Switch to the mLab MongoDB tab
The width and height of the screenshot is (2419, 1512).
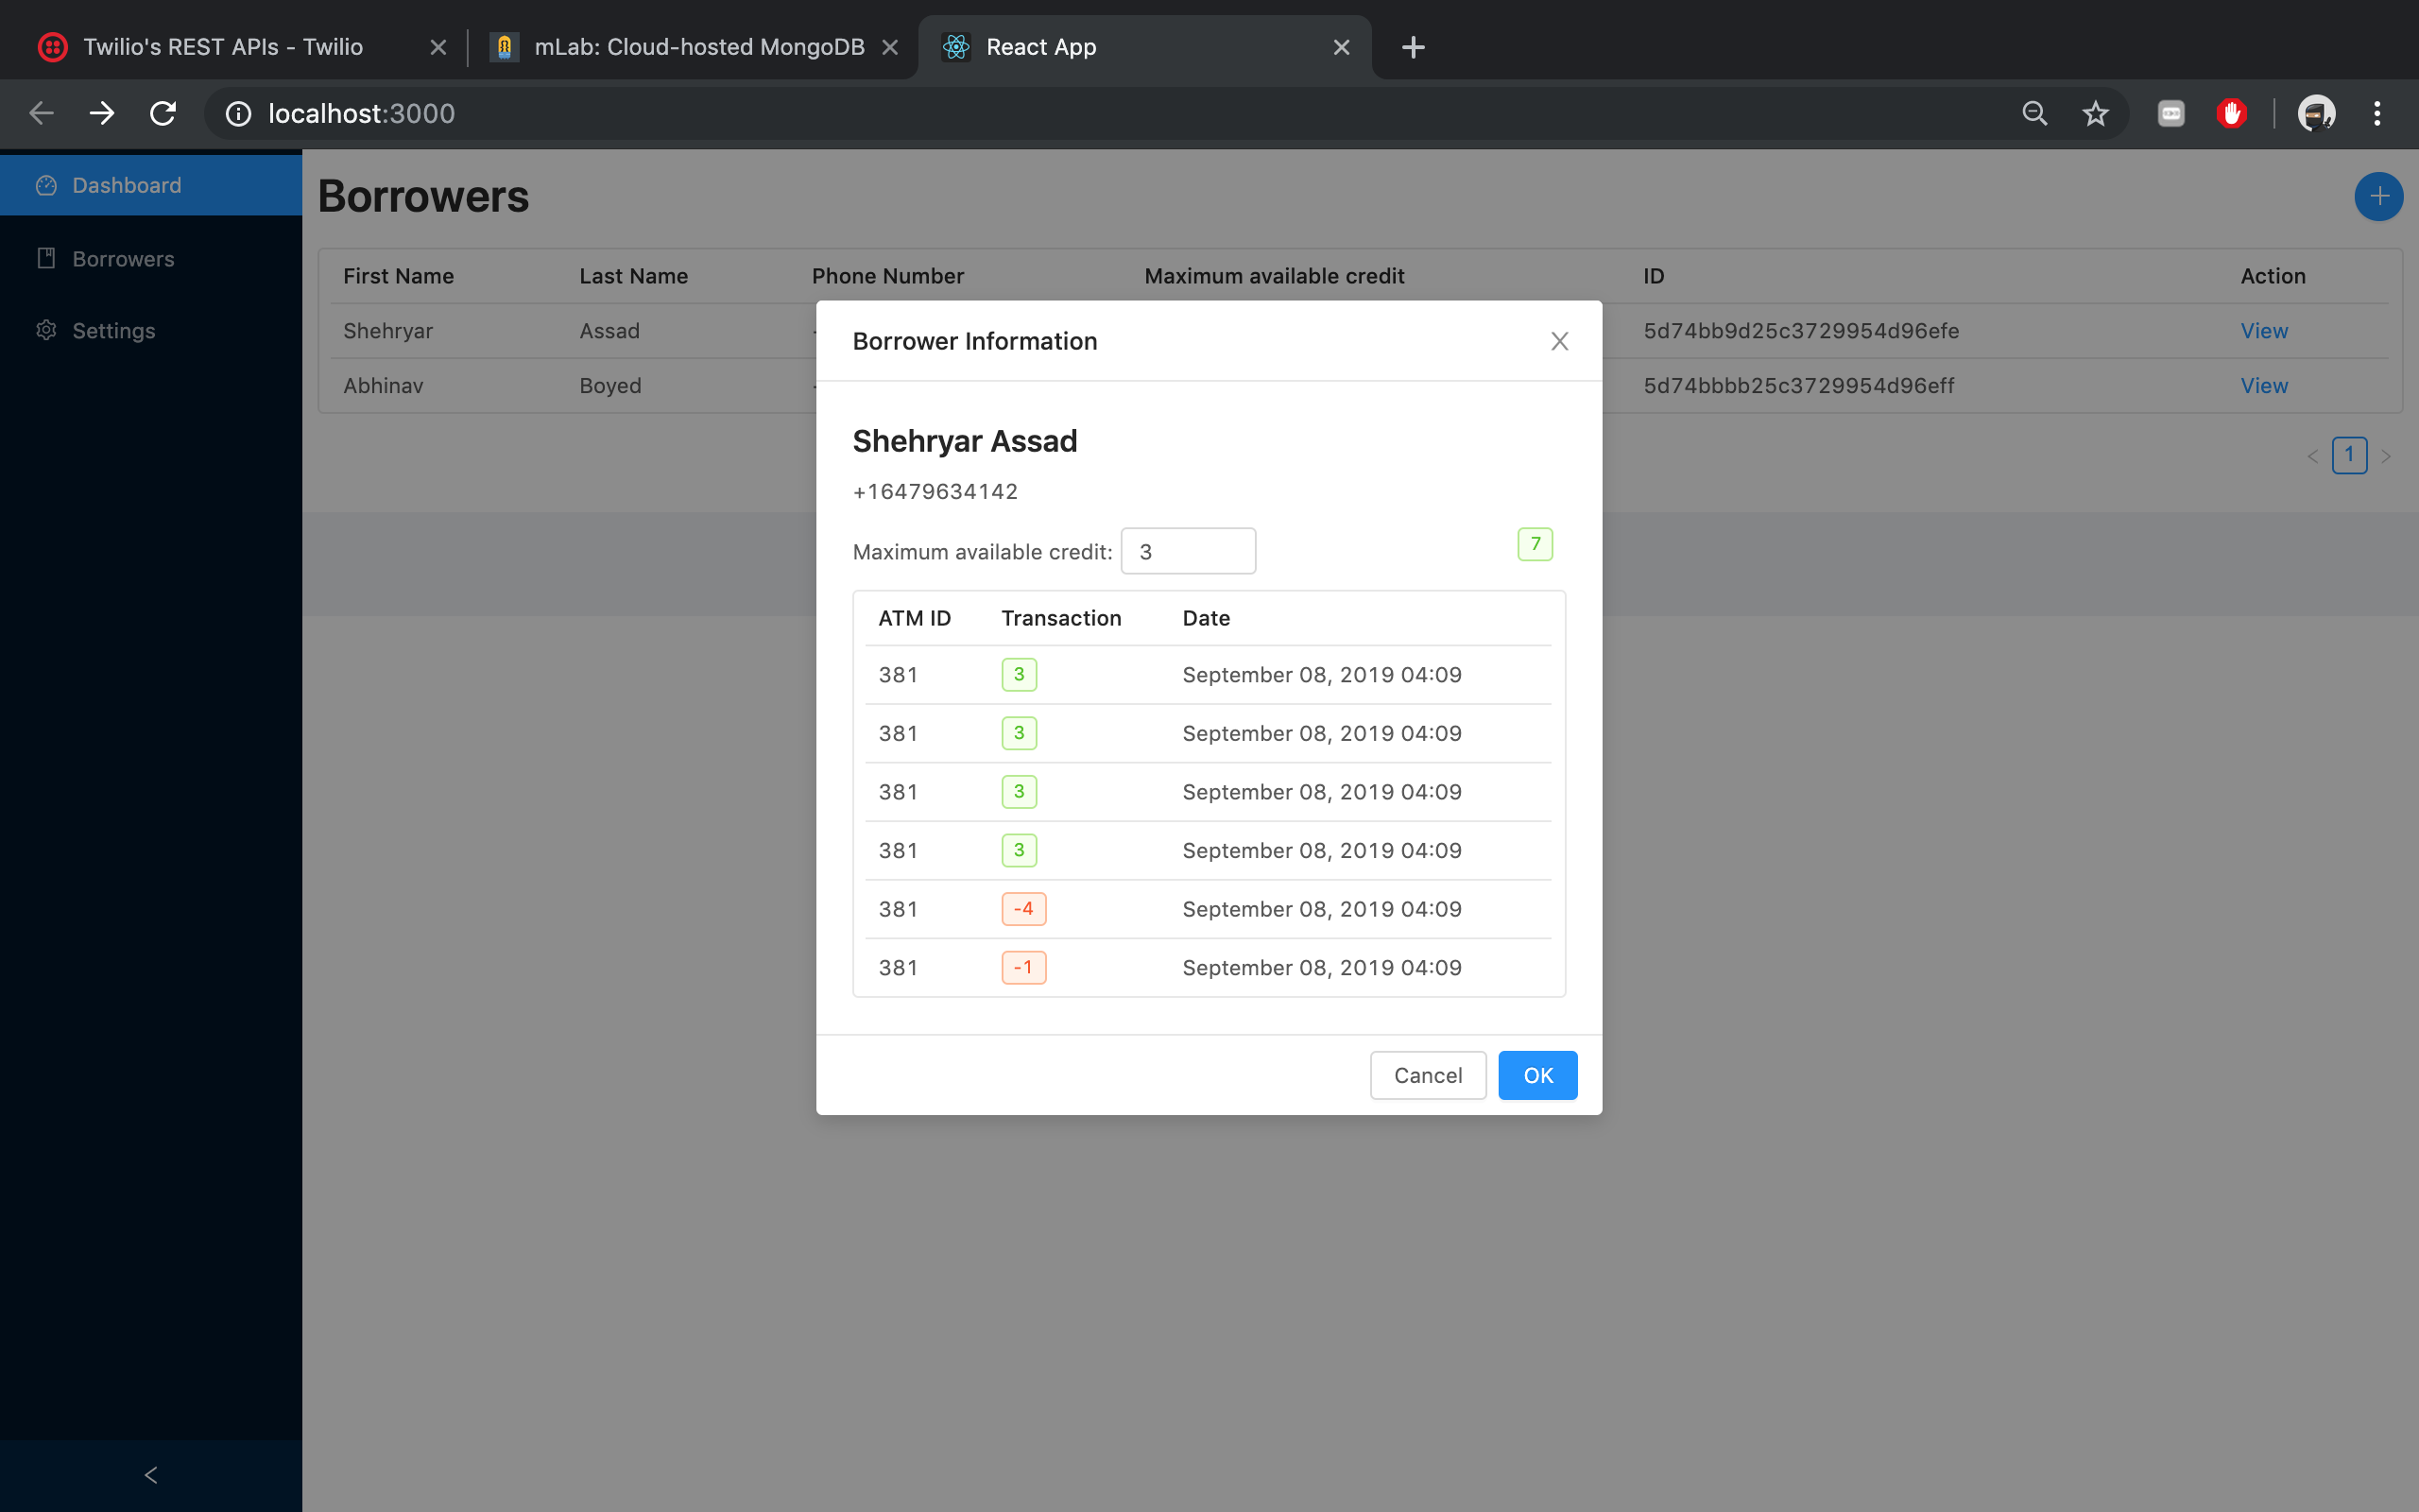coord(697,47)
